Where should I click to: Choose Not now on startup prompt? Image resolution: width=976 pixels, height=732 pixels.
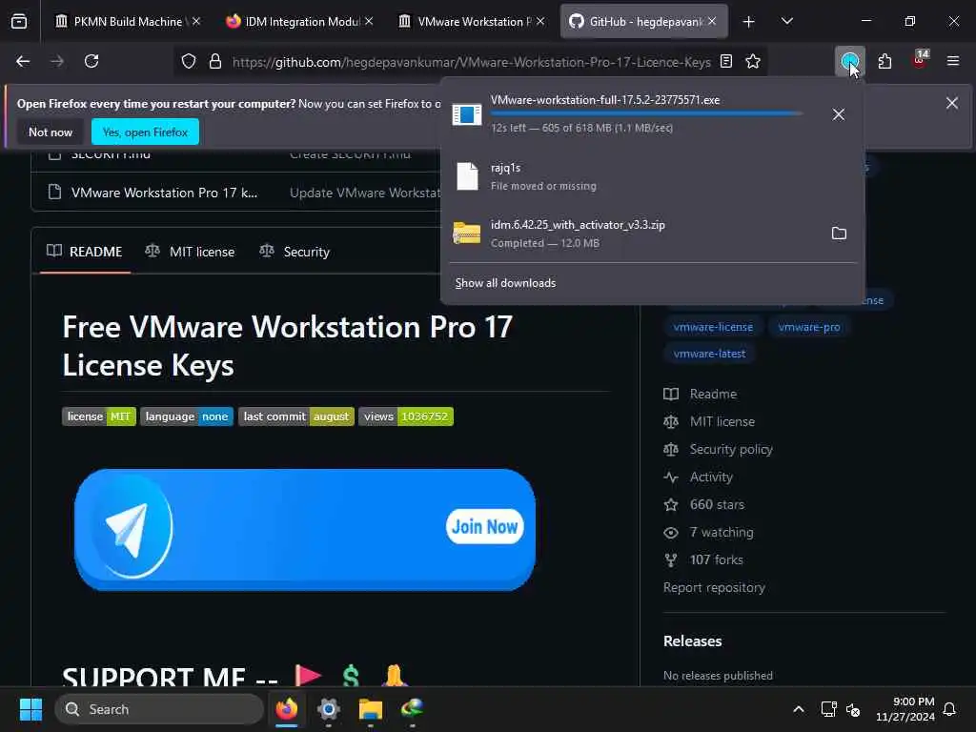tap(51, 132)
